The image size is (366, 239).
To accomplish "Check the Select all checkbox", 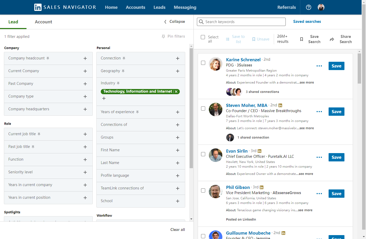I will click(203, 37).
